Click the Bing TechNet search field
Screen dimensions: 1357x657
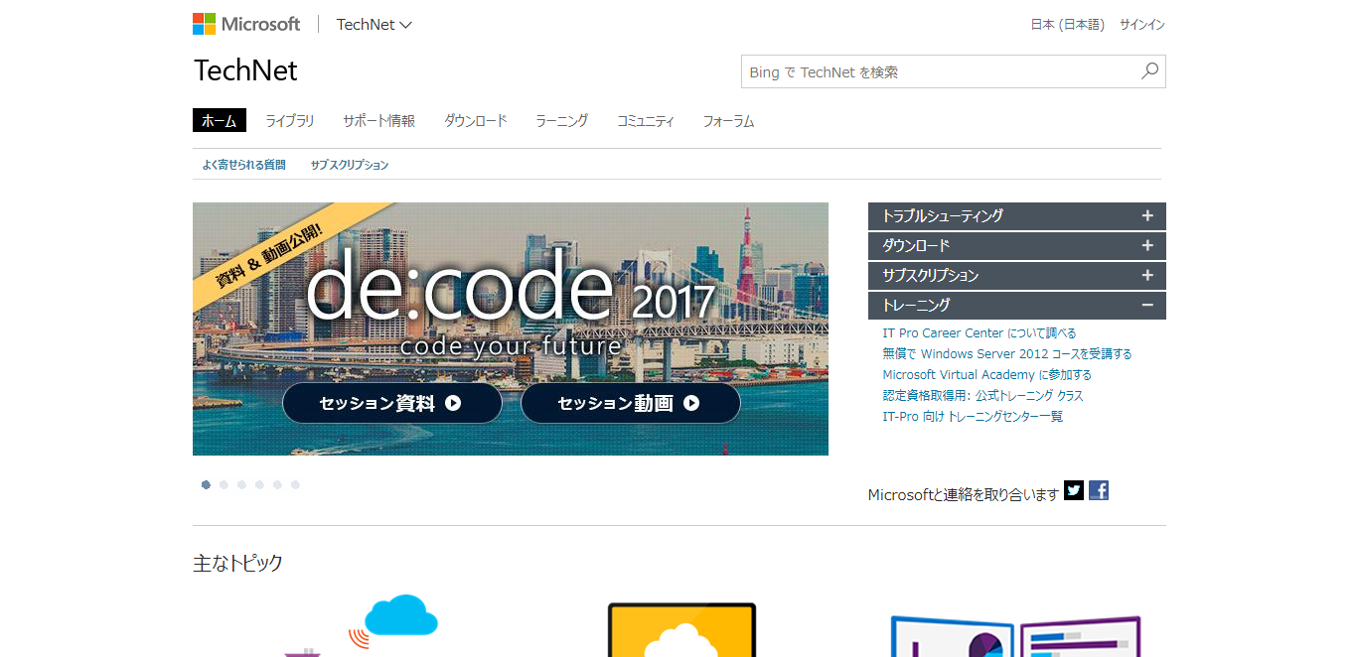click(x=940, y=71)
